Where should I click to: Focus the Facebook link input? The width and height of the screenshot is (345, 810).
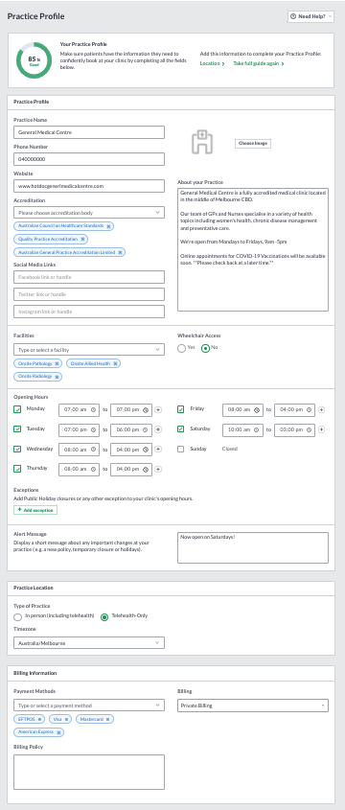pos(89,277)
